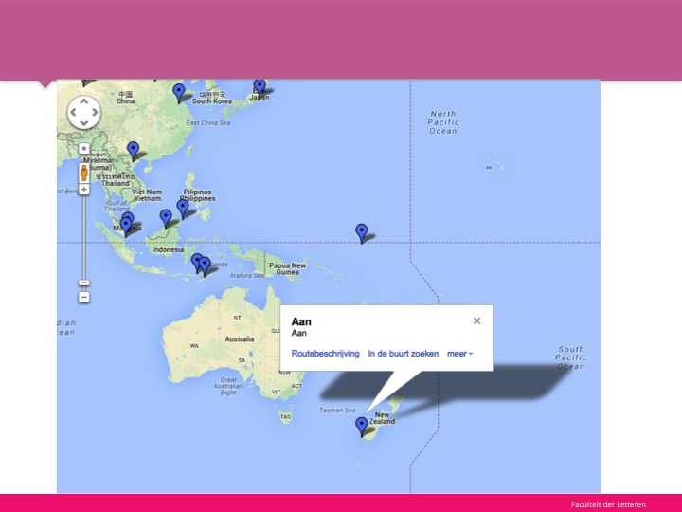
Task: Select the blue marker on New Zealand
Action: coord(362,427)
